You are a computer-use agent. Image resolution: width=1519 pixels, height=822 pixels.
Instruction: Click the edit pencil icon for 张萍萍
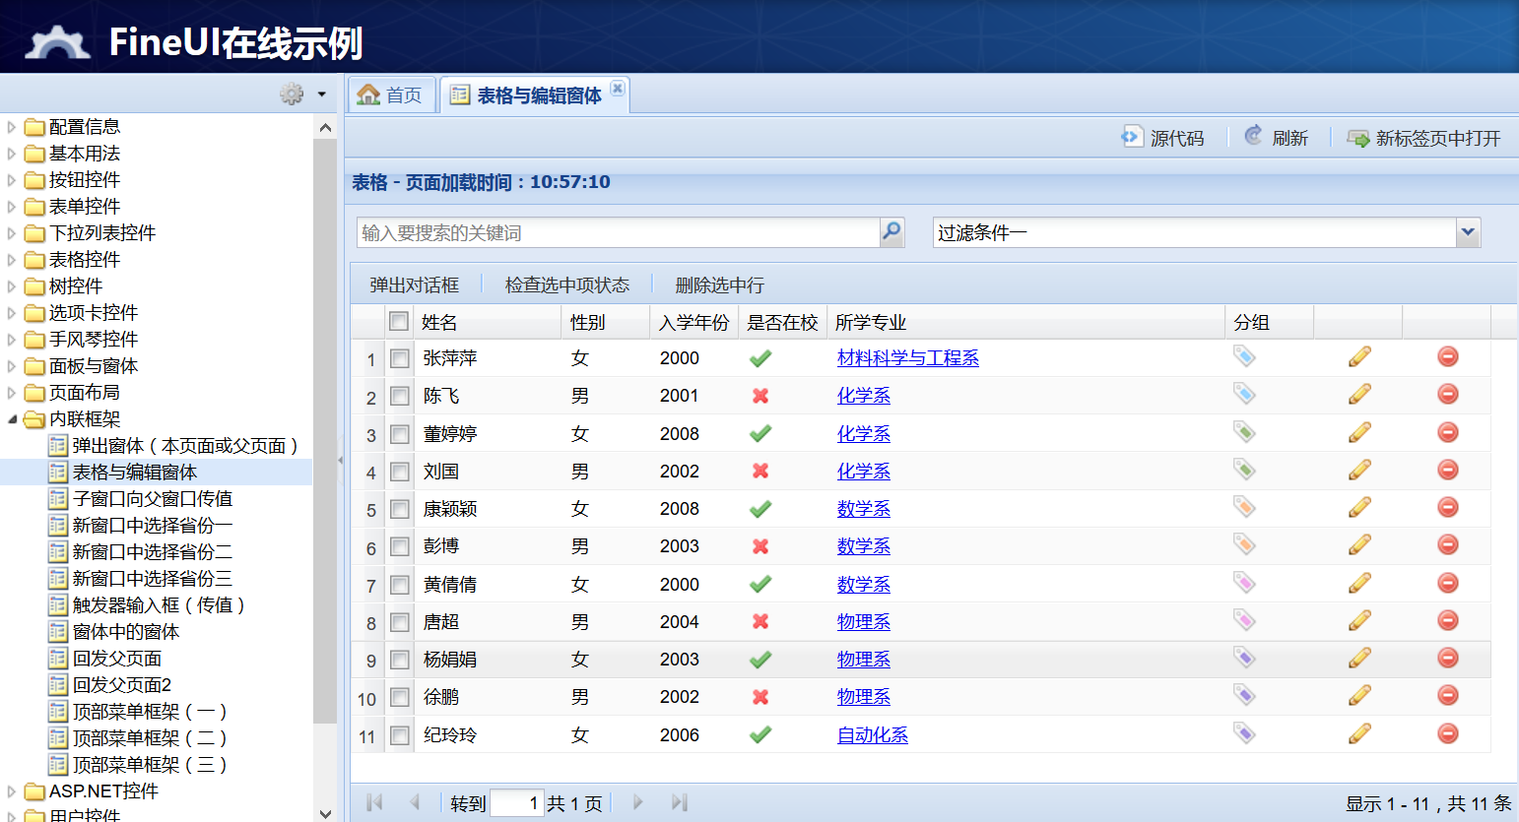pos(1359,357)
